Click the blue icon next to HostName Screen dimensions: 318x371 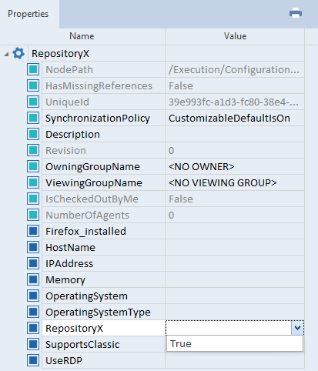pyautogui.click(x=33, y=247)
